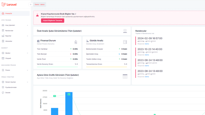The image size is (205, 115).
Task: Click the Fiyatlandırmalar box icon
Action: click(3, 87)
